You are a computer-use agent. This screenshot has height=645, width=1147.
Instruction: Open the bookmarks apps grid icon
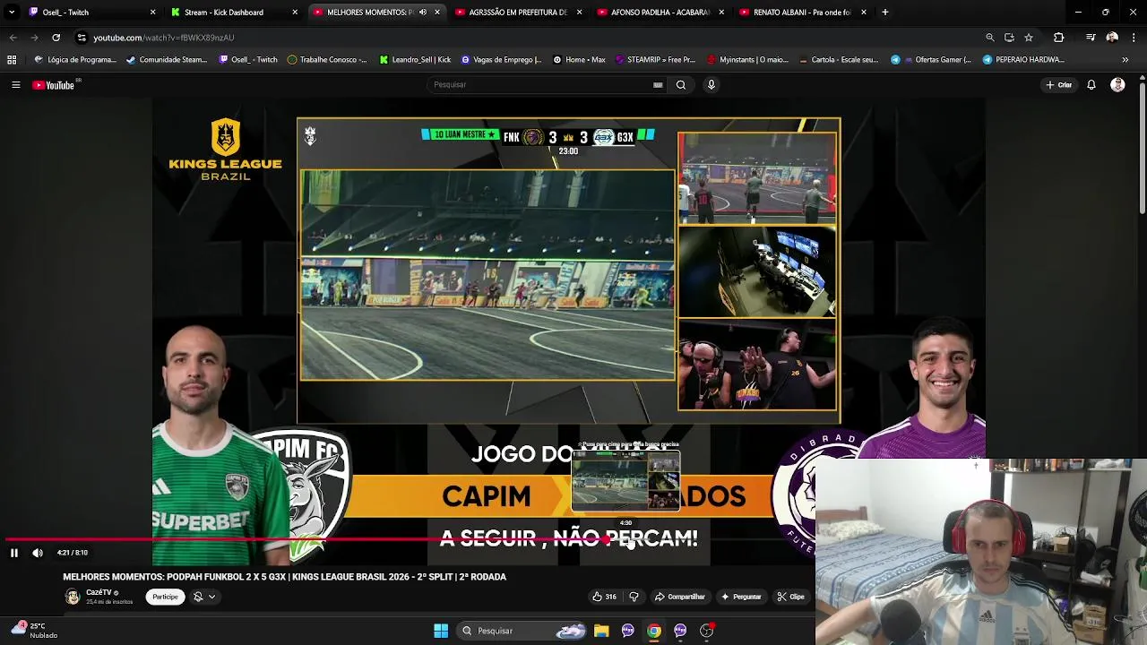tap(12, 60)
